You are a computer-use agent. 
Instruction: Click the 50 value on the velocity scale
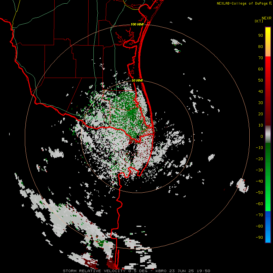click(x=261, y=80)
